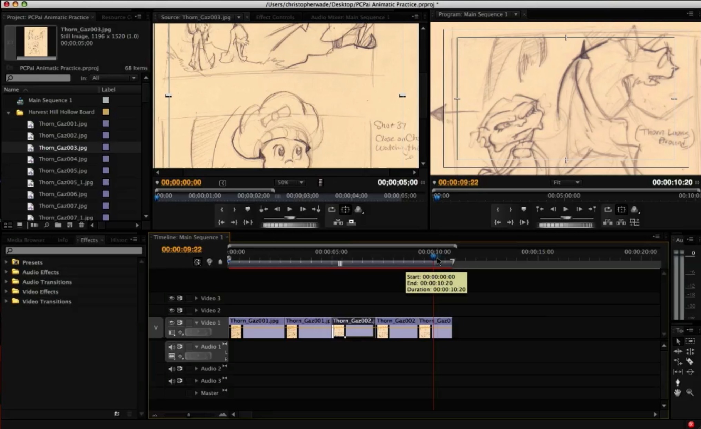Open the Media Browser tab
The height and width of the screenshot is (429, 701).
point(26,240)
